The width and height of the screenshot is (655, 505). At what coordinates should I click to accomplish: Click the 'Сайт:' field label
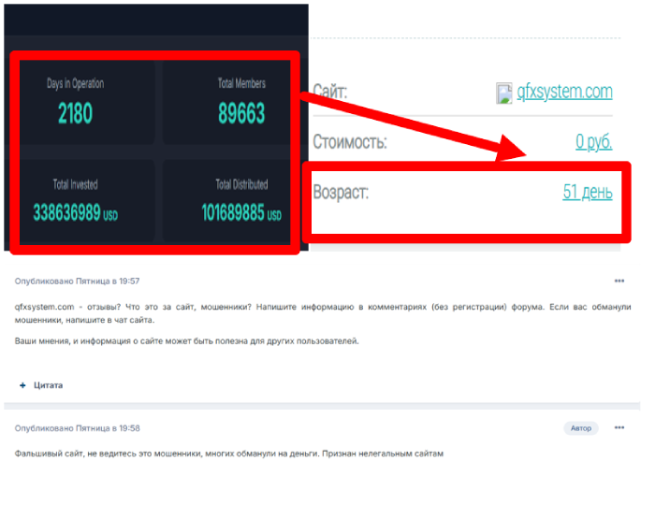point(330,92)
